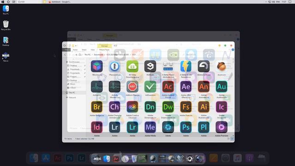Click Downloads in the address breadcrumb
Viewport: 295px width, 166px height.
point(99,55)
